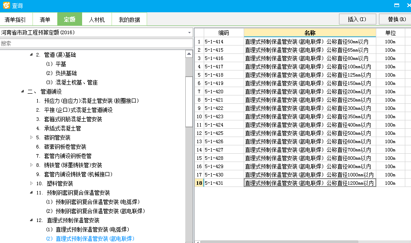Expand the 10. 塑料管安装 node

coord(31,183)
